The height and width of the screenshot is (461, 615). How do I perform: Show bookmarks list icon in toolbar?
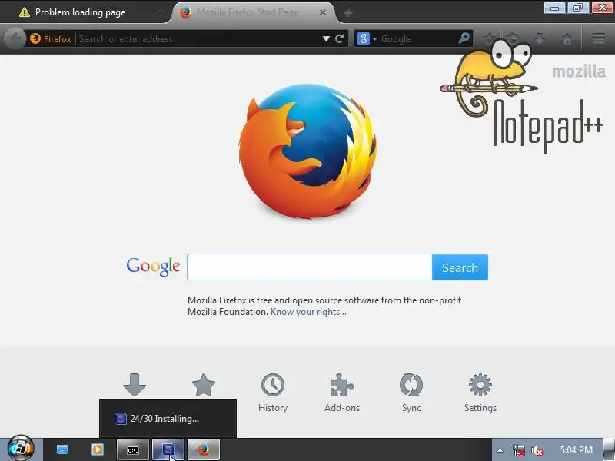coord(513,38)
